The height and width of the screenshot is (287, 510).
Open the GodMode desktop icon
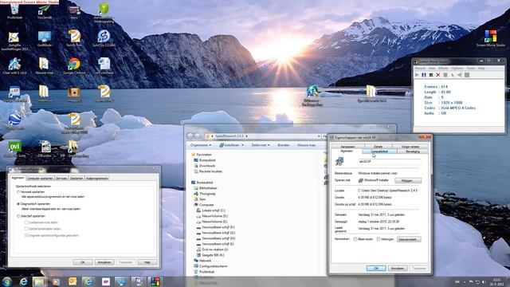tap(45, 39)
